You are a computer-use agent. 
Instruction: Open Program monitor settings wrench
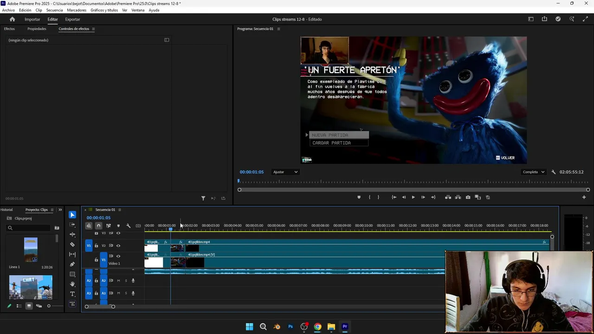point(553,172)
